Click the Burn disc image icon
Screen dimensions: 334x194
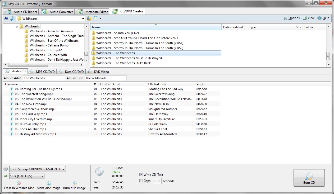[x=75, y=183]
